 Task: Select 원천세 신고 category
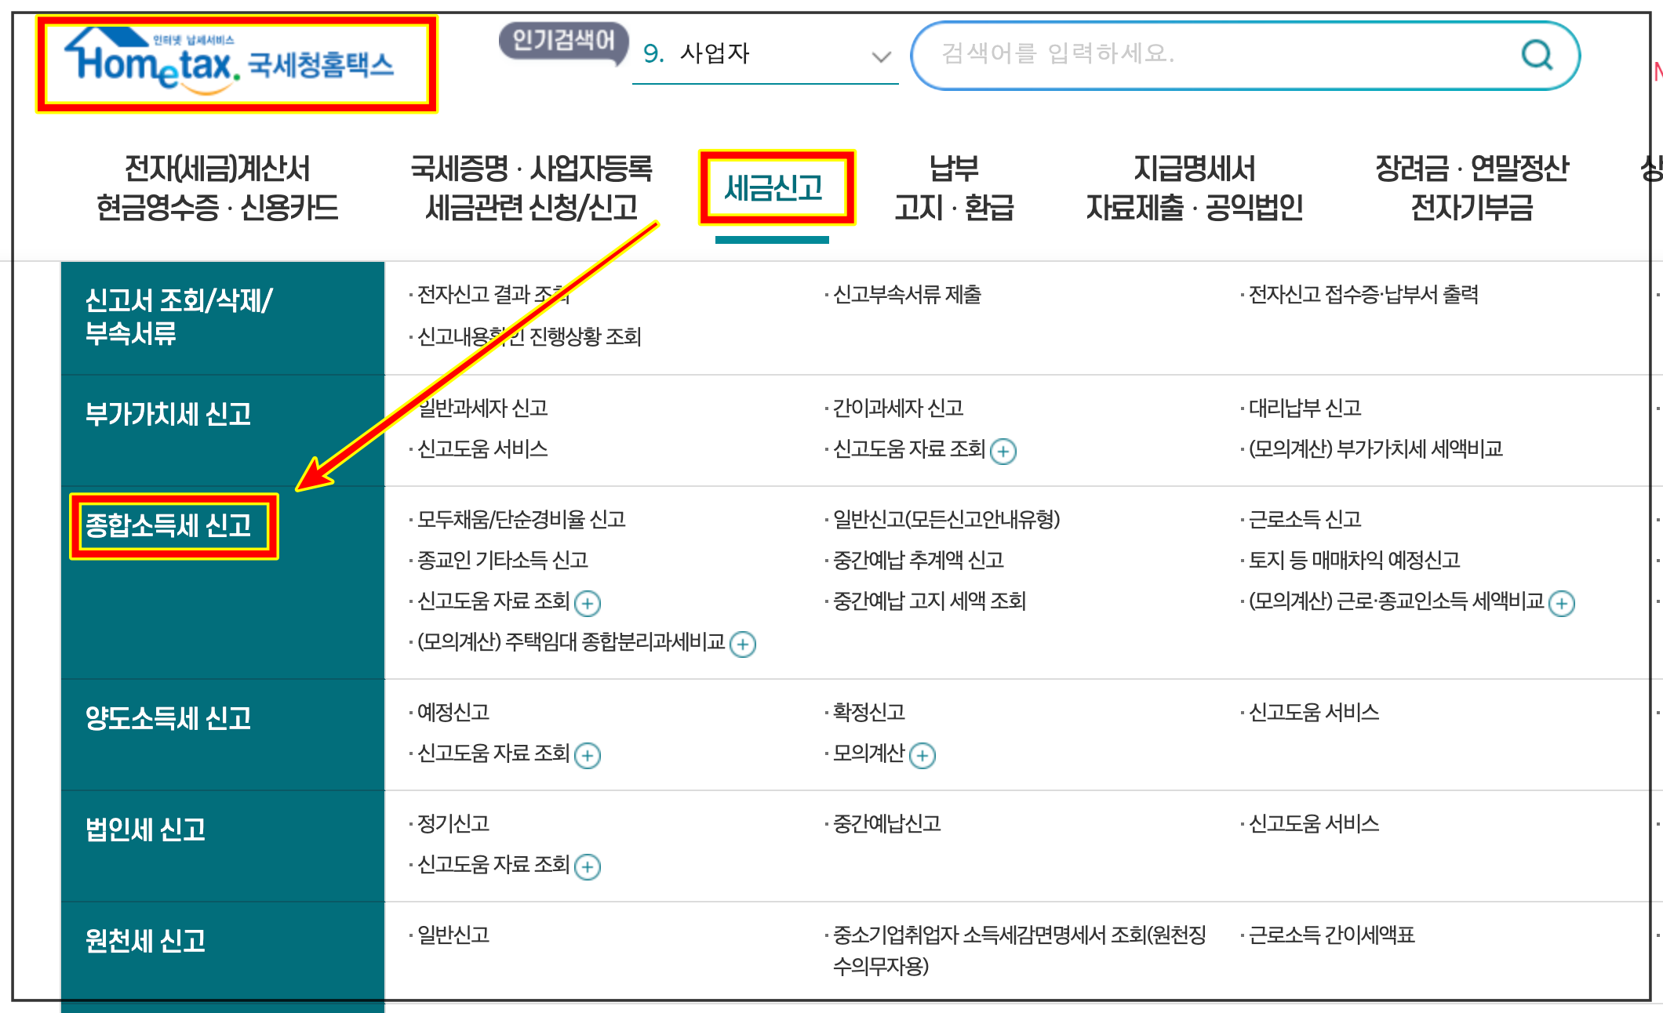(x=146, y=940)
